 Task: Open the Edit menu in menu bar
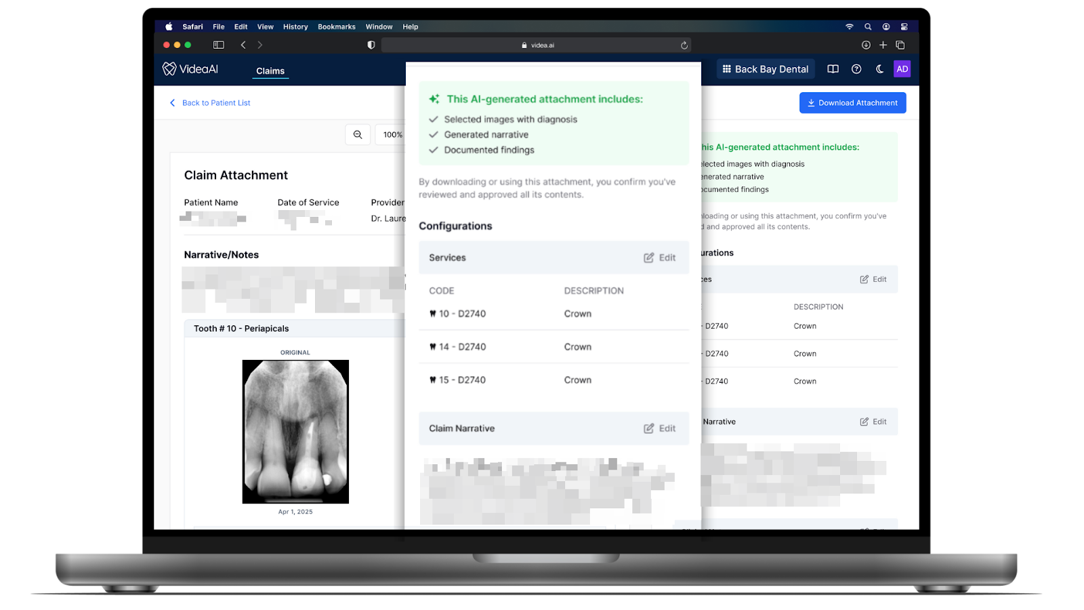[241, 26]
